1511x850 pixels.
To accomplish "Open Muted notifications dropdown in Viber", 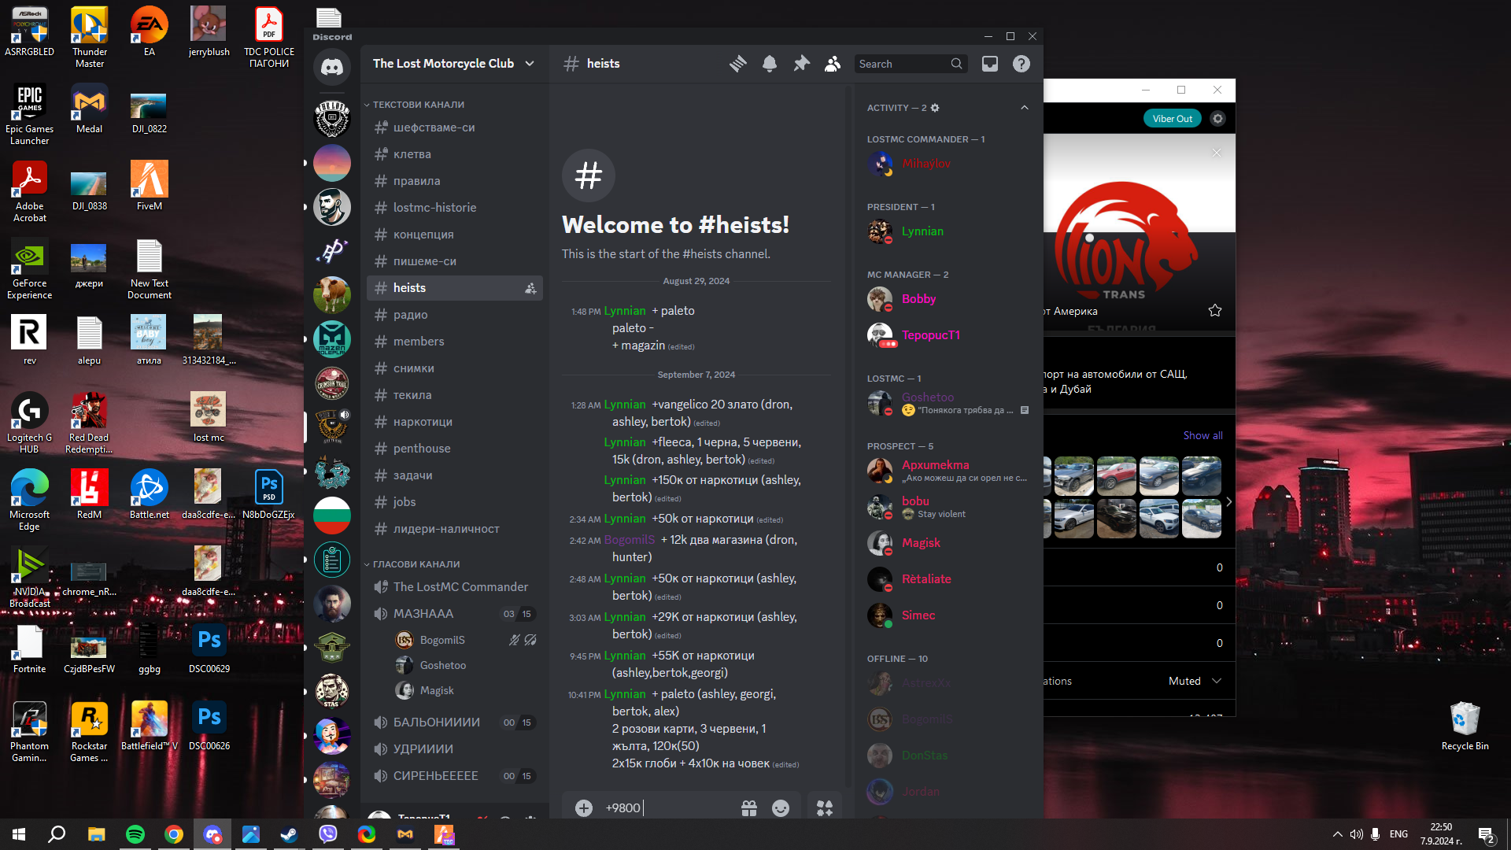I will [1194, 681].
